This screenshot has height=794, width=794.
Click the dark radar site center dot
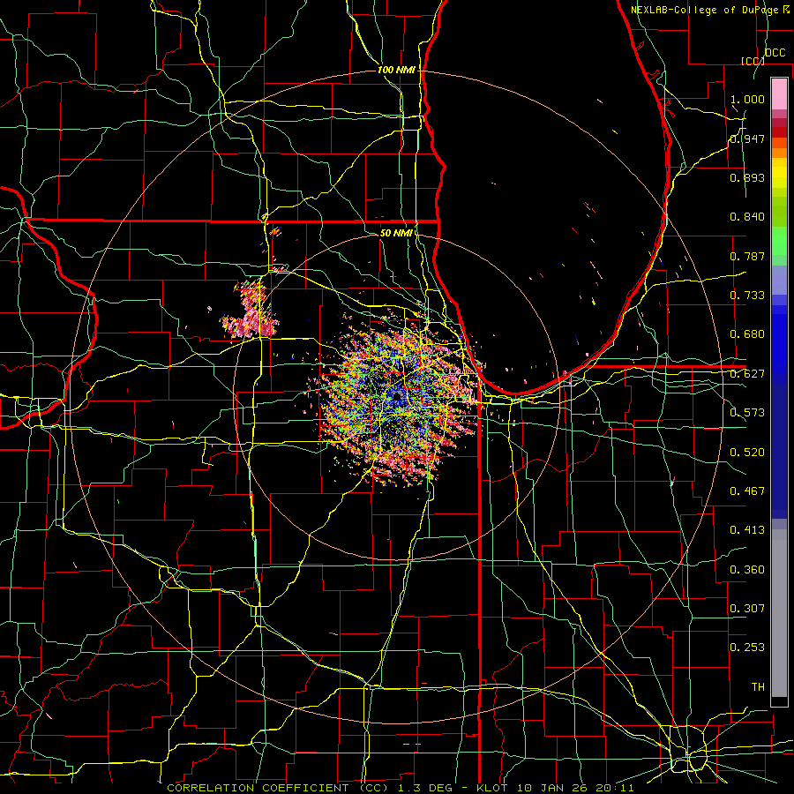[x=397, y=396]
